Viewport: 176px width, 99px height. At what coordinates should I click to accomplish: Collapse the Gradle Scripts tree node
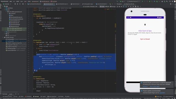[3, 37]
